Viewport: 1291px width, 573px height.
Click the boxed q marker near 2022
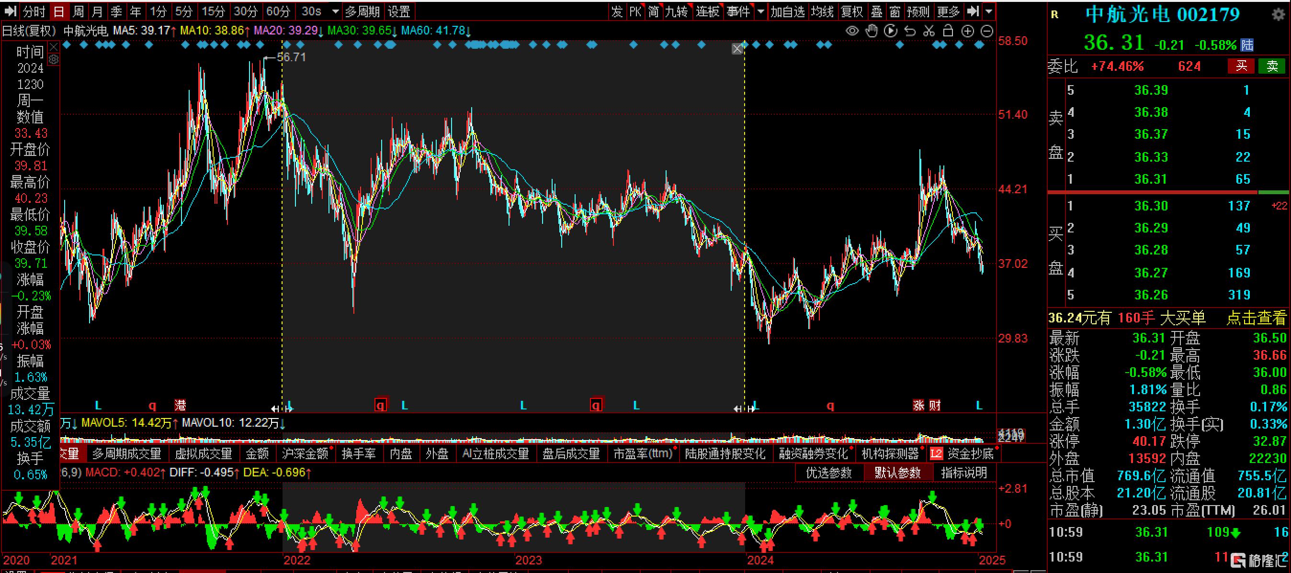(x=381, y=405)
